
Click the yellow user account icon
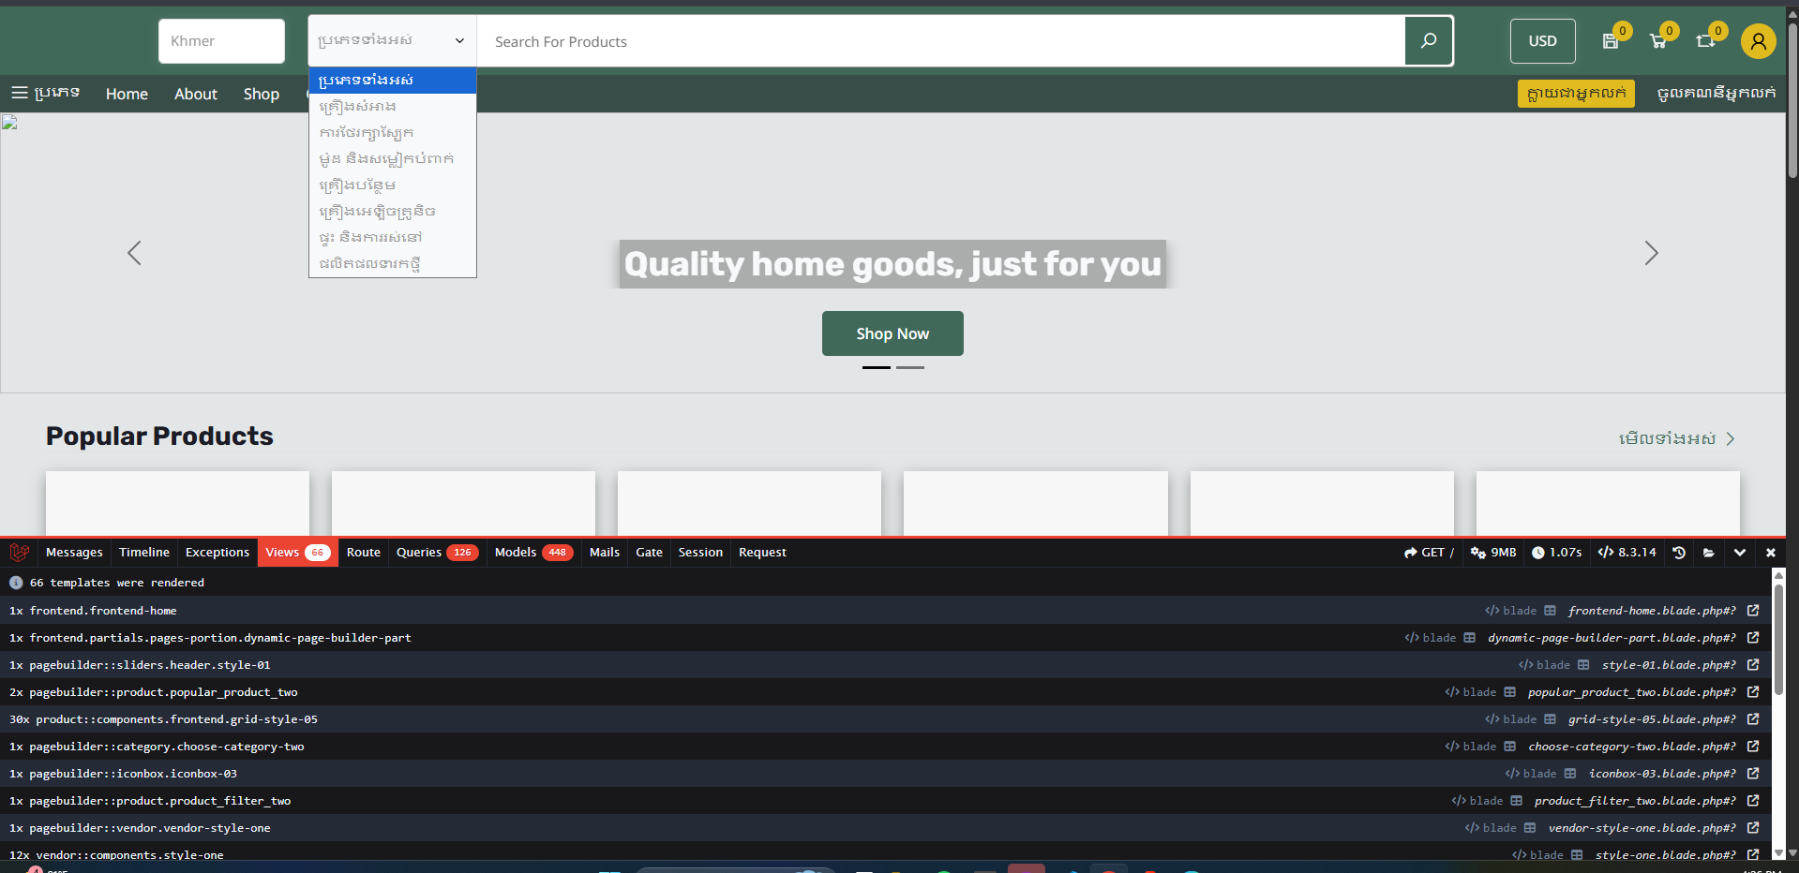(1758, 41)
